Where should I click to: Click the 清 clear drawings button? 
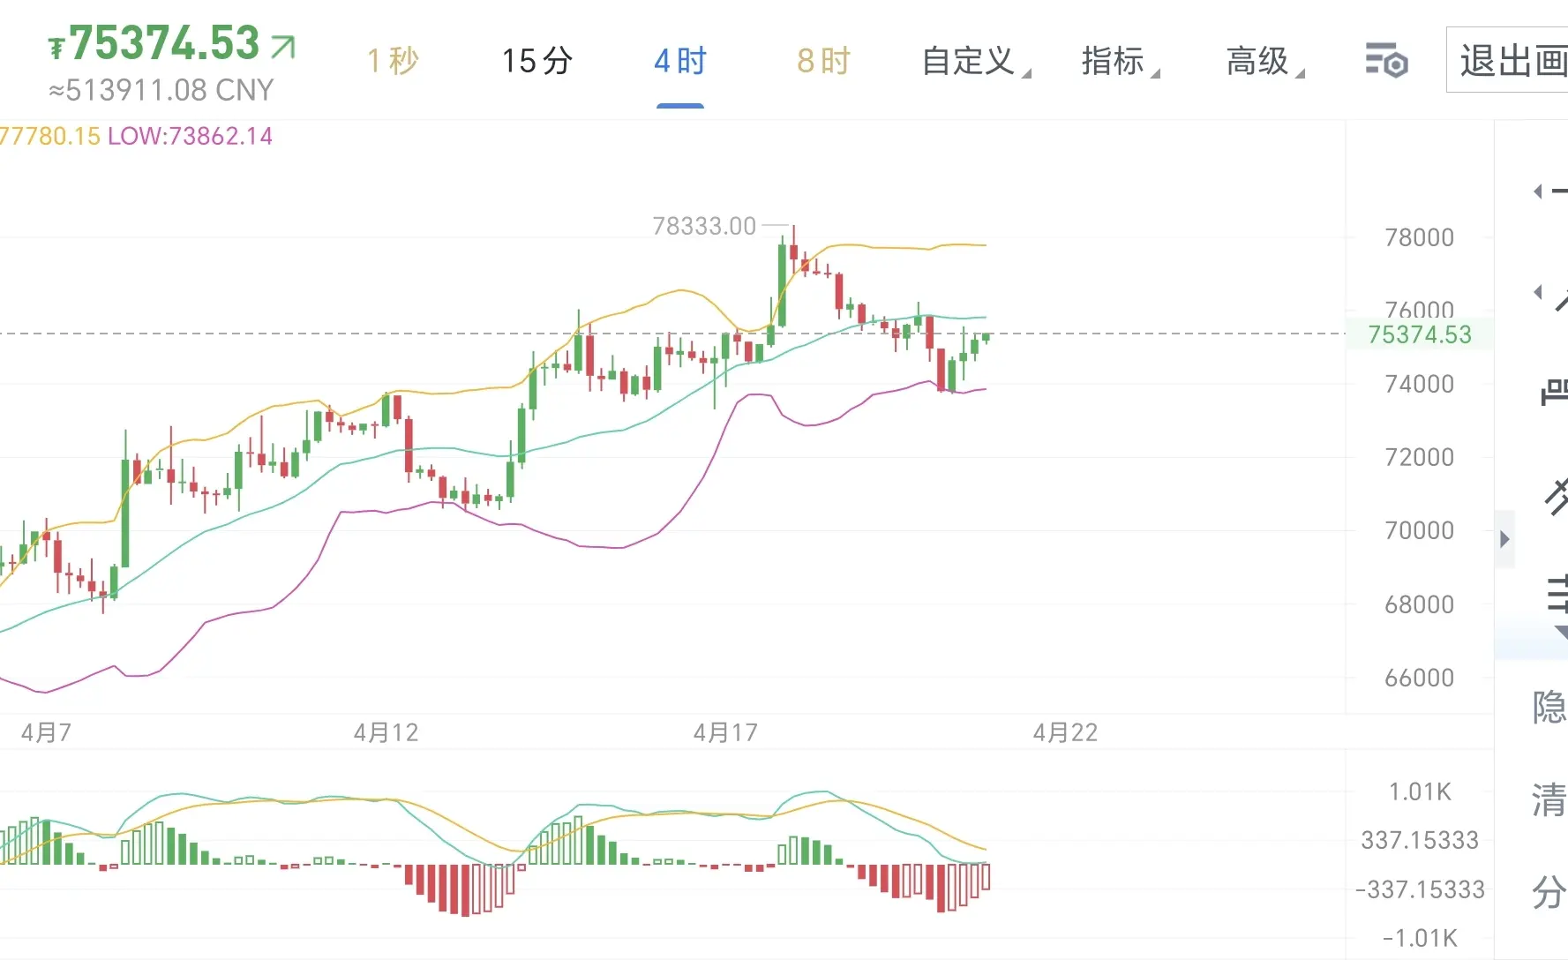[x=1549, y=800]
